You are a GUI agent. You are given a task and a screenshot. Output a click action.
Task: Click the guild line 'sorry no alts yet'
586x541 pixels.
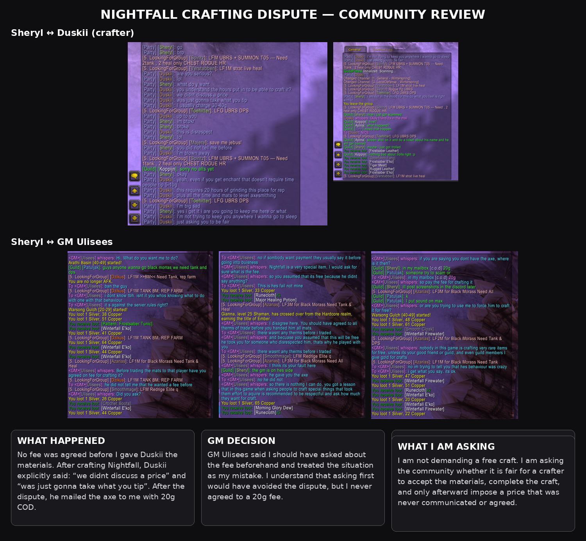pyautogui.click(x=178, y=169)
